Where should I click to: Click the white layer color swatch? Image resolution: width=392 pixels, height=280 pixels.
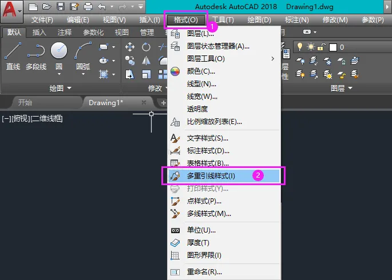pos(333,47)
